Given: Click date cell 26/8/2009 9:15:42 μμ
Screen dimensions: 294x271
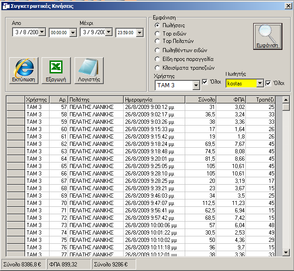Looking at the screenshot, I should 154,137.
